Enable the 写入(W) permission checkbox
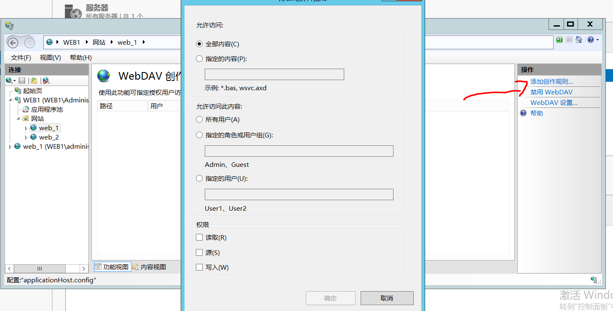The height and width of the screenshot is (311, 613). [x=199, y=267]
